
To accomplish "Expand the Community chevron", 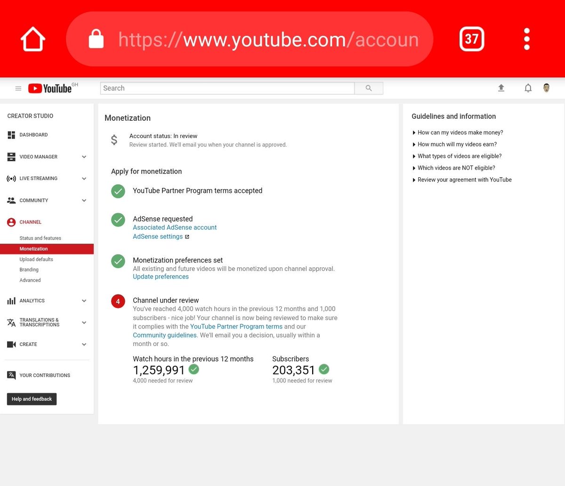I will point(84,200).
